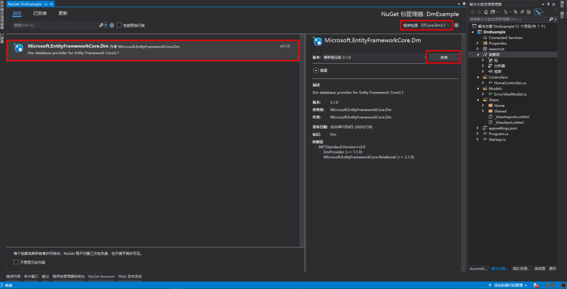Open NuGet package source settings gear
Screen dimensions: 567x289
click(x=457, y=25)
